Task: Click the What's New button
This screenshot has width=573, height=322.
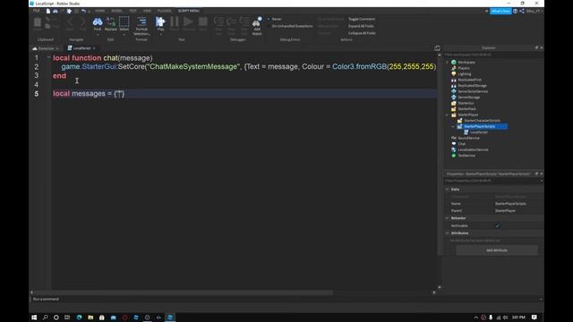Action: (x=500, y=12)
